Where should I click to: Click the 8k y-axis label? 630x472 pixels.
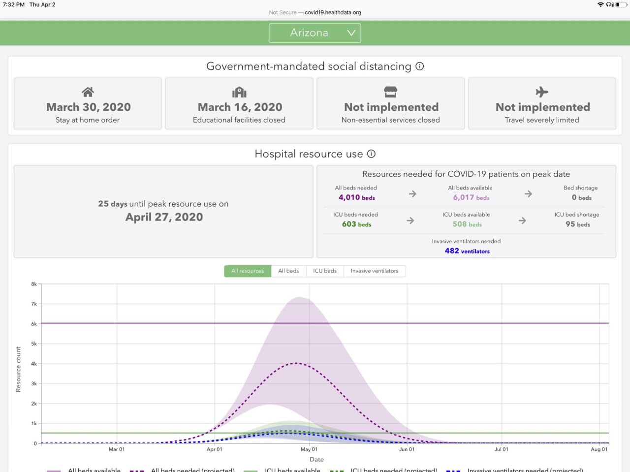pyautogui.click(x=34, y=284)
